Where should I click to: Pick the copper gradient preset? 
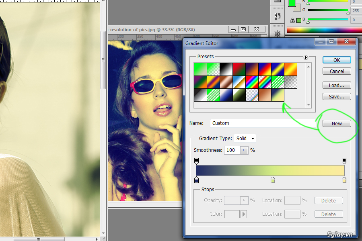tap(226, 82)
